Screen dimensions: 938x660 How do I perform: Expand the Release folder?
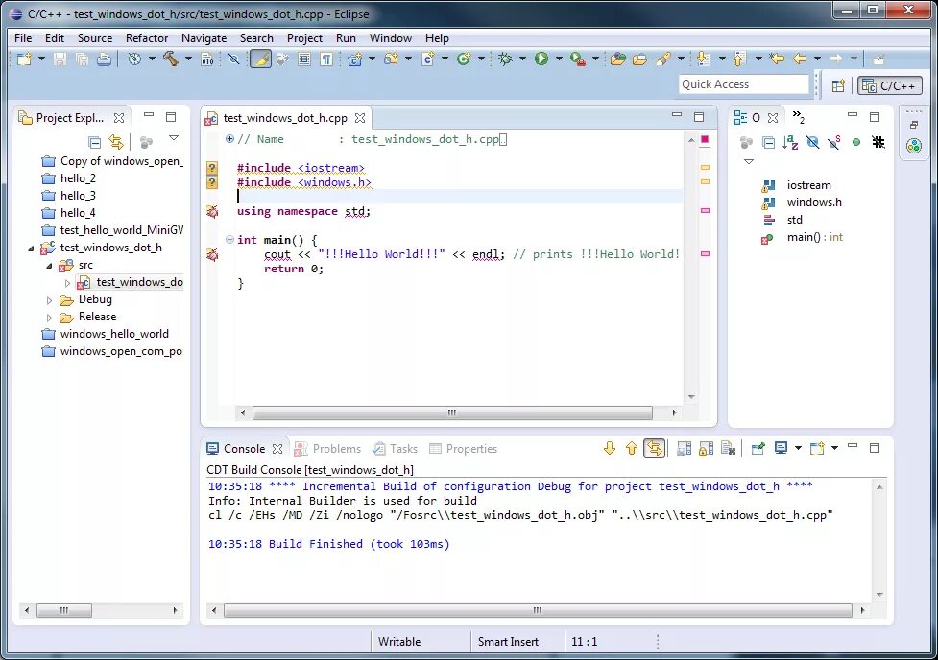pos(49,318)
